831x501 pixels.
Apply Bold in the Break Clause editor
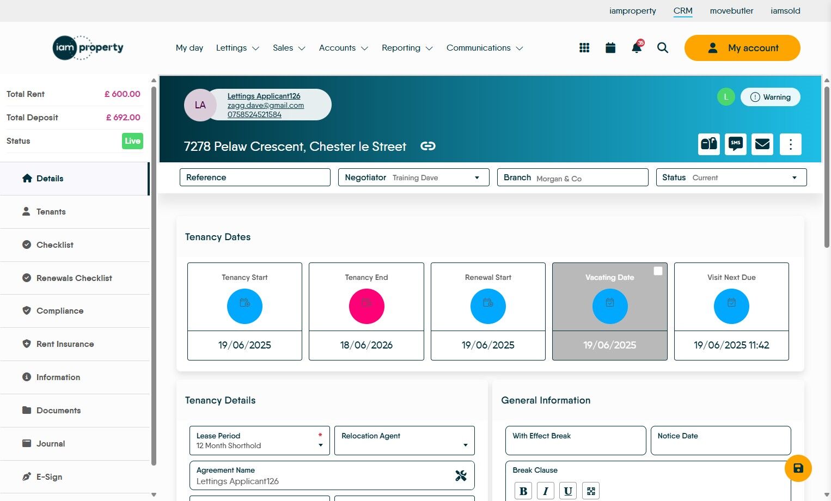click(x=523, y=490)
